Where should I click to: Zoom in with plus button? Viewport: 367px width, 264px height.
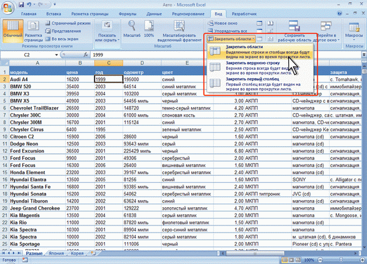pos(363,260)
